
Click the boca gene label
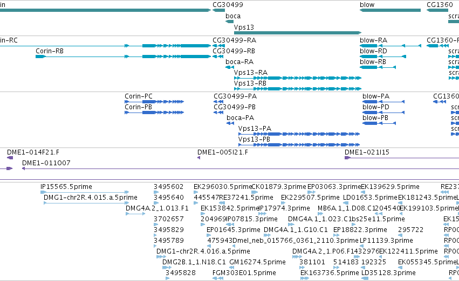[233, 16]
